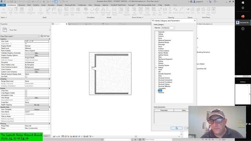The height and width of the screenshot is (141, 251).
Task: Collapse the Graphics properties section
Action: (x=49, y=39)
